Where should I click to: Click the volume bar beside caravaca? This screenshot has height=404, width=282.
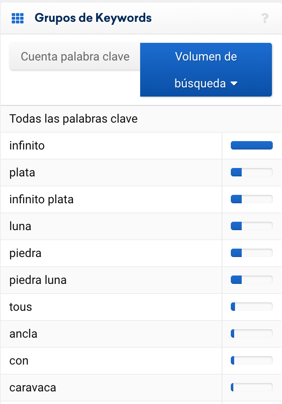(x=252, y=387)
